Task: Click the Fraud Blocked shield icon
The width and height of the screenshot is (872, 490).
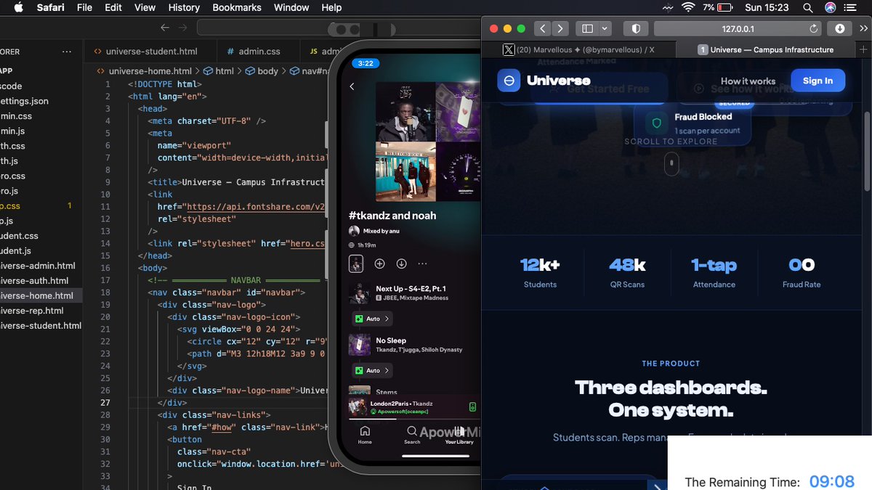Action: click(x=657, y=123)
